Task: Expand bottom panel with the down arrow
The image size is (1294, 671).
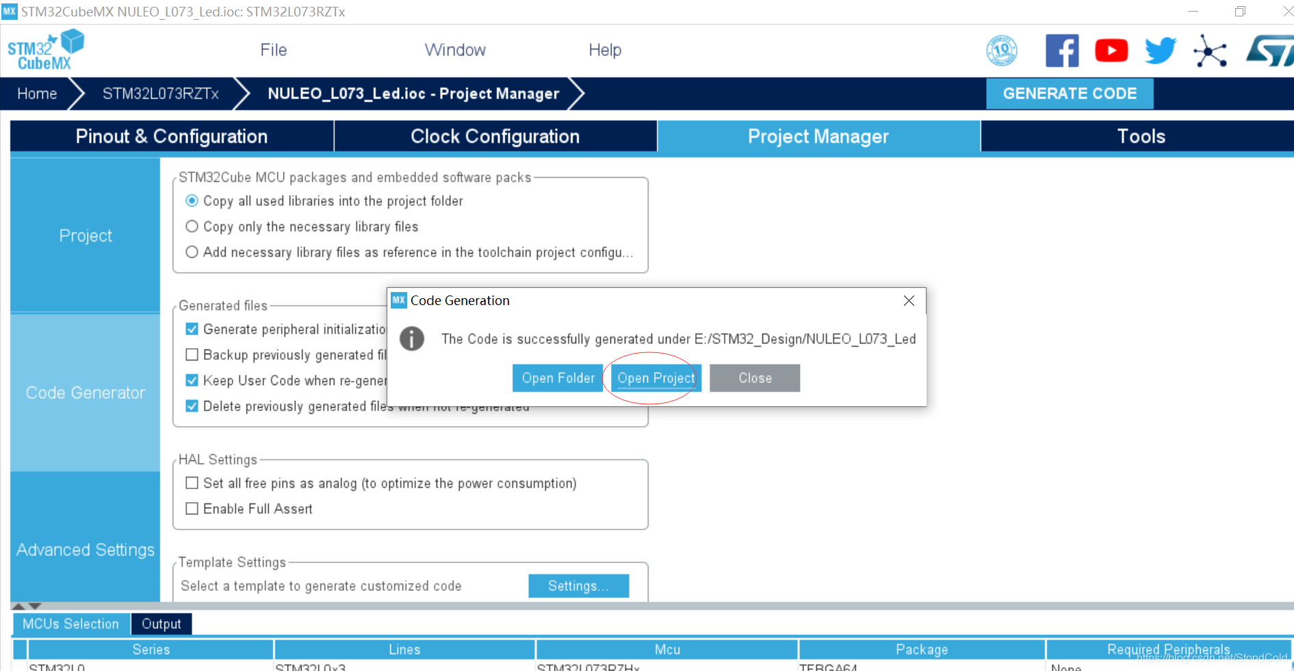Action: [x=35, y=606]
